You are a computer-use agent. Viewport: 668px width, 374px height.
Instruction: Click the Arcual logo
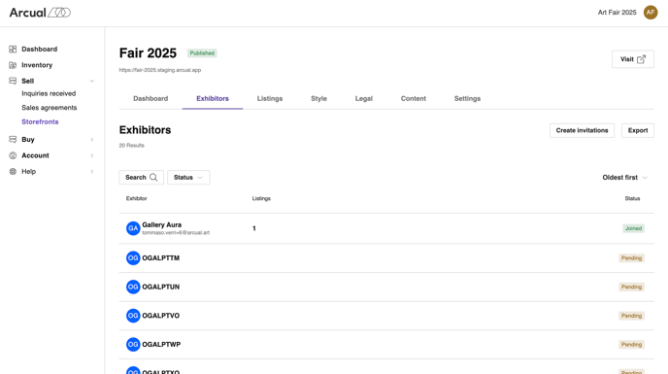40,13
